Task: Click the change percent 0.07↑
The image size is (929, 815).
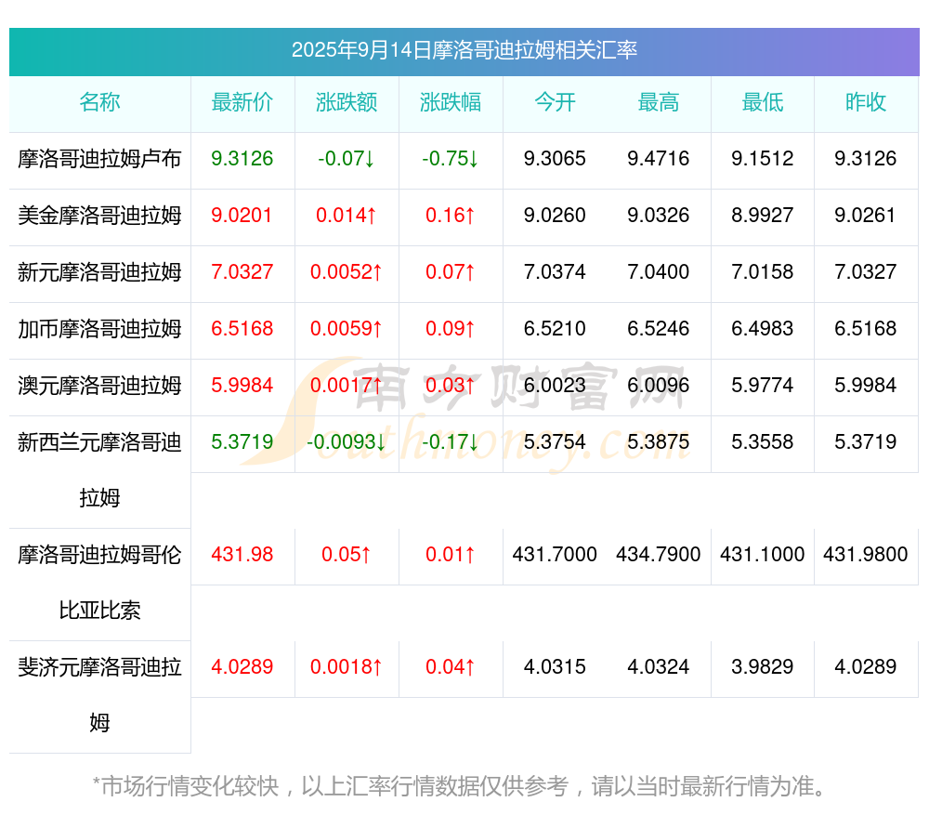Action: (x=451, y=272)
